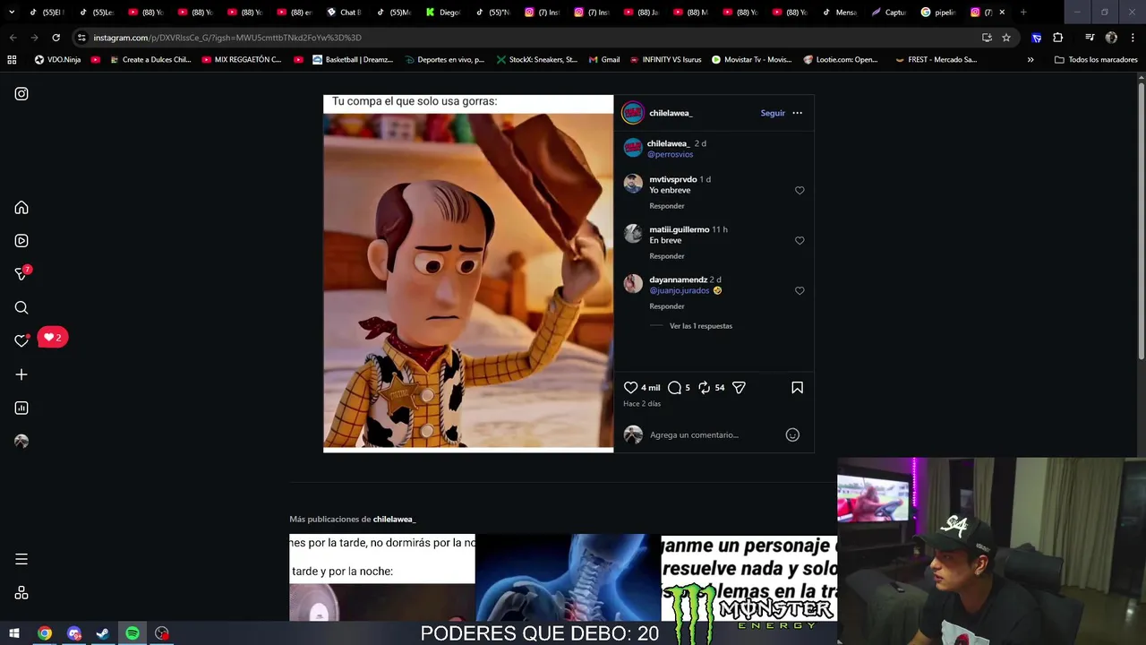Share post with the paper plane icon
The image size is (1146, 645).
(739, 388)
